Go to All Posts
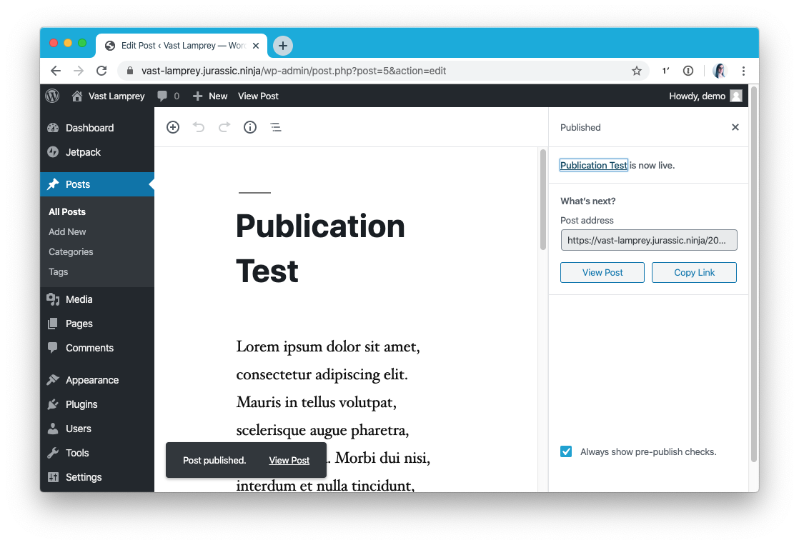 [x=66, y=211]
